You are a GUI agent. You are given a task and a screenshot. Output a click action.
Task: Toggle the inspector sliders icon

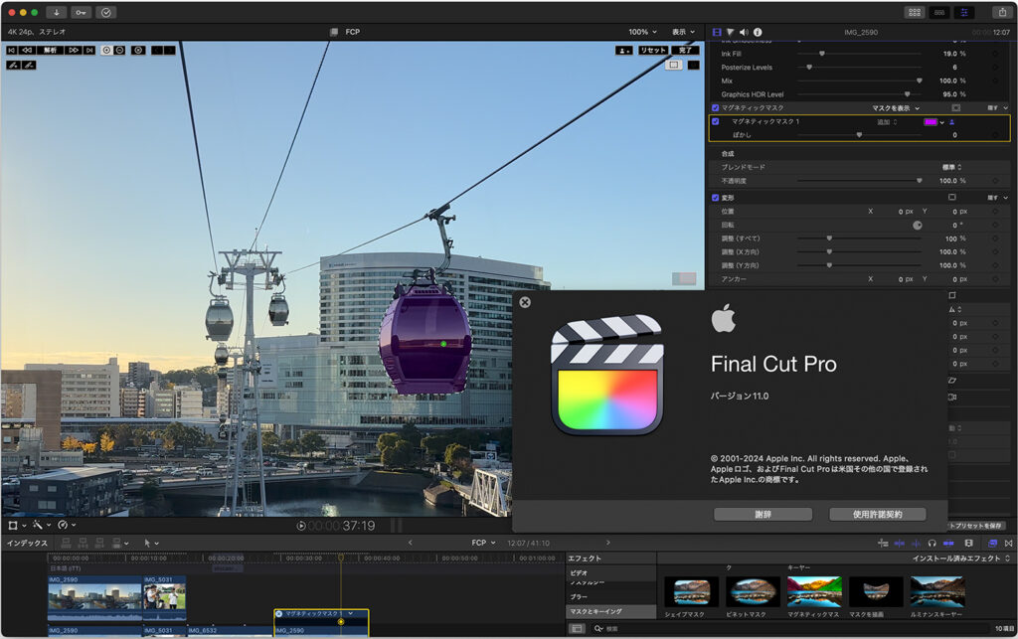(964, 12)
